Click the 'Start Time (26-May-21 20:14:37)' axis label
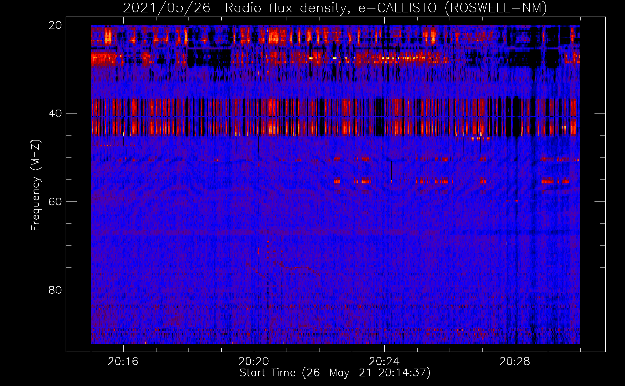 pyautogui.click(x=335, y=373)
